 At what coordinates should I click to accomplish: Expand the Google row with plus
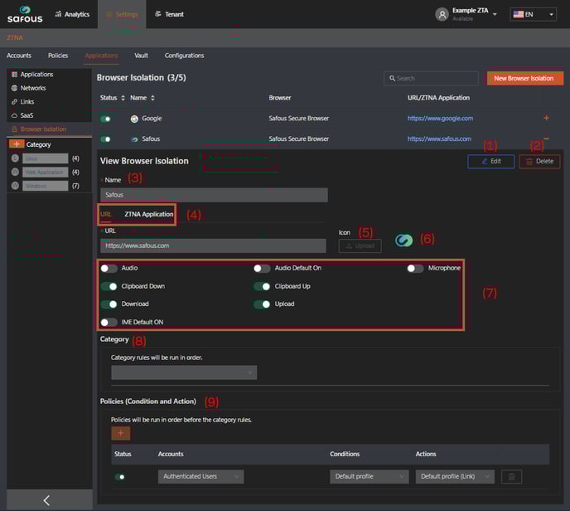coord(546,118)
